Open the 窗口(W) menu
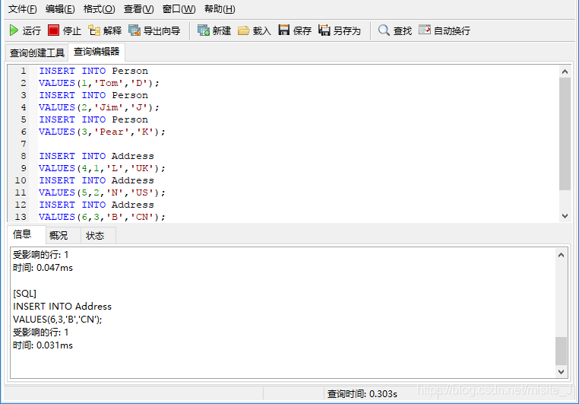Viewport: 579px width, 404px height. coord(179,9)
